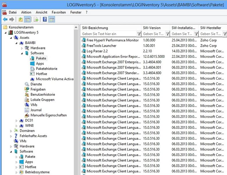Click the blue Help question mark icon
Viewport: 227px width, 175px height.
45,20
